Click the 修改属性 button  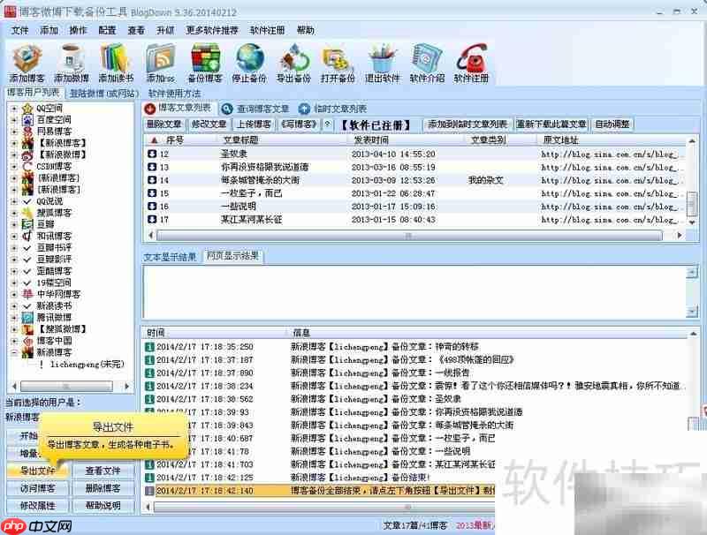tap(37, 506)
